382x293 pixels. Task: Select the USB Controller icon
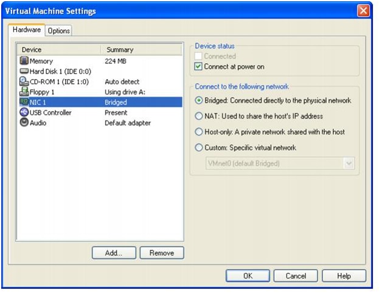(x=24, y=112)
